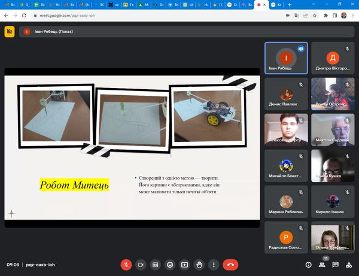Image resolution: width=359 pixels, height=276 pixels.
Task: Show the participants list
Action: coord(323,264)
